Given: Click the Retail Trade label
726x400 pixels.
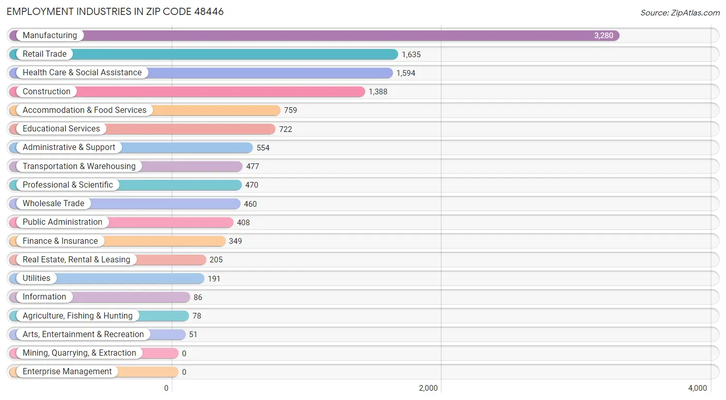Looking at the screenshot, I should [44, 54].
